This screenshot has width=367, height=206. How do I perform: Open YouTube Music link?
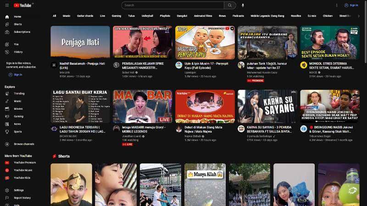pos(22,170)
